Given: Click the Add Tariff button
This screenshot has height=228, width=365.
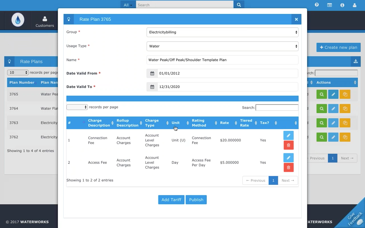Looking at the screenshot, I should (x=171, y=199).
